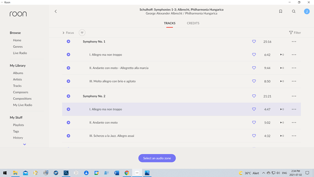Click Select an audio zone button

pyautogui.click(x=157, y=158)
